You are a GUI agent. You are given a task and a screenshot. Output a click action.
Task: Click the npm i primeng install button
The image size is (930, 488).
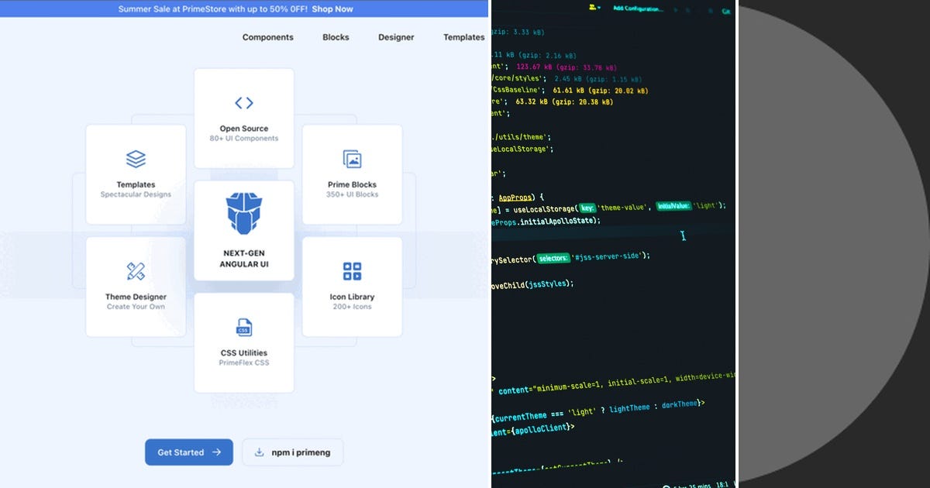[293, 452]
